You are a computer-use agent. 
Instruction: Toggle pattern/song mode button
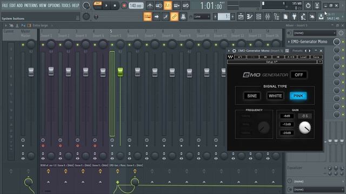[97, 5]
